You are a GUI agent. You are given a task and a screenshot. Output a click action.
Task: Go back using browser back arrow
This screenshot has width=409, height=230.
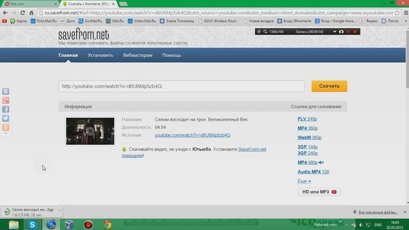pos(5,13)
